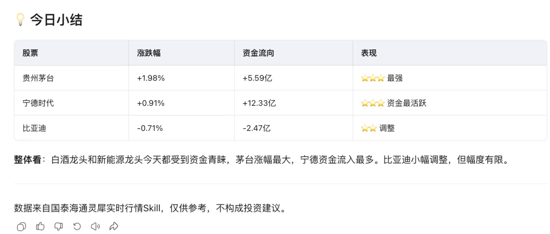Play the response aloud with speaker icon
The image size is (550, 234).
(95, 226)
